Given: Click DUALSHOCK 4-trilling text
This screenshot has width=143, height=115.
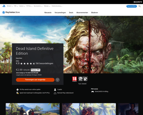Looking at the screenshot, I should [x=101, y=91].
